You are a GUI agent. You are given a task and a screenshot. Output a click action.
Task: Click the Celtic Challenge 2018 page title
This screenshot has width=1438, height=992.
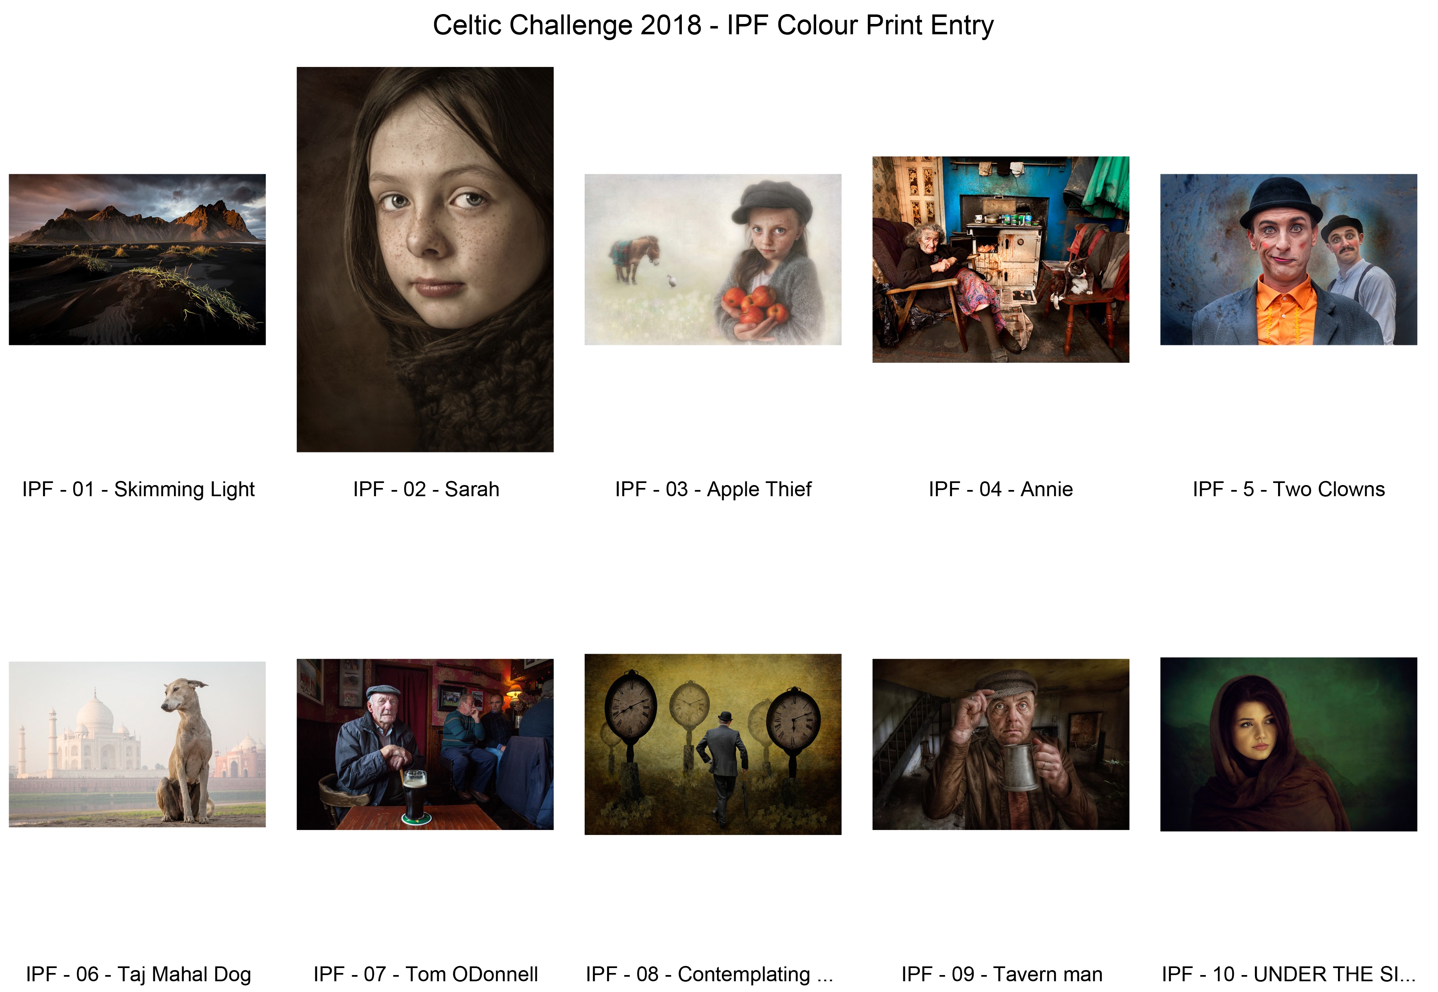coord(713,26)
